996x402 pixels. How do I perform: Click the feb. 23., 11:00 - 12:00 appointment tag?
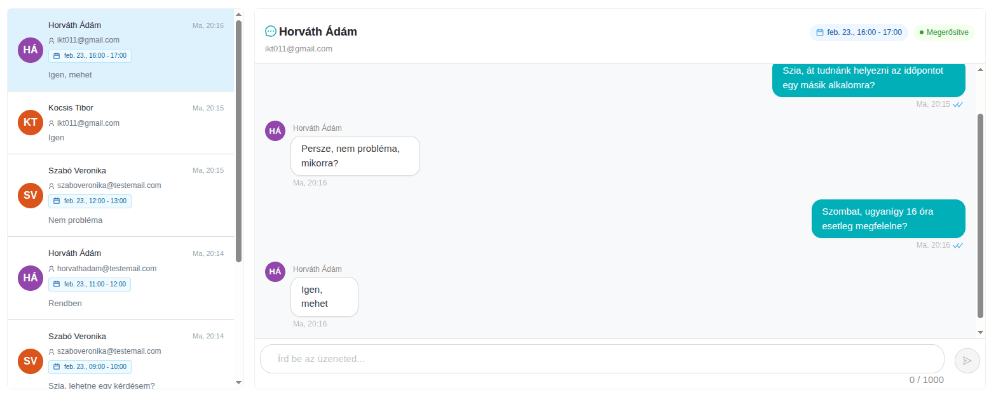[x=90, y=285]
